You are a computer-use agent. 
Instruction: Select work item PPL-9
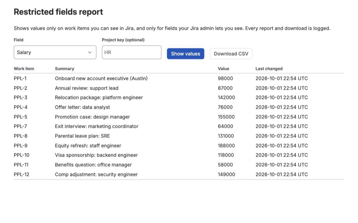click(21, 146)
